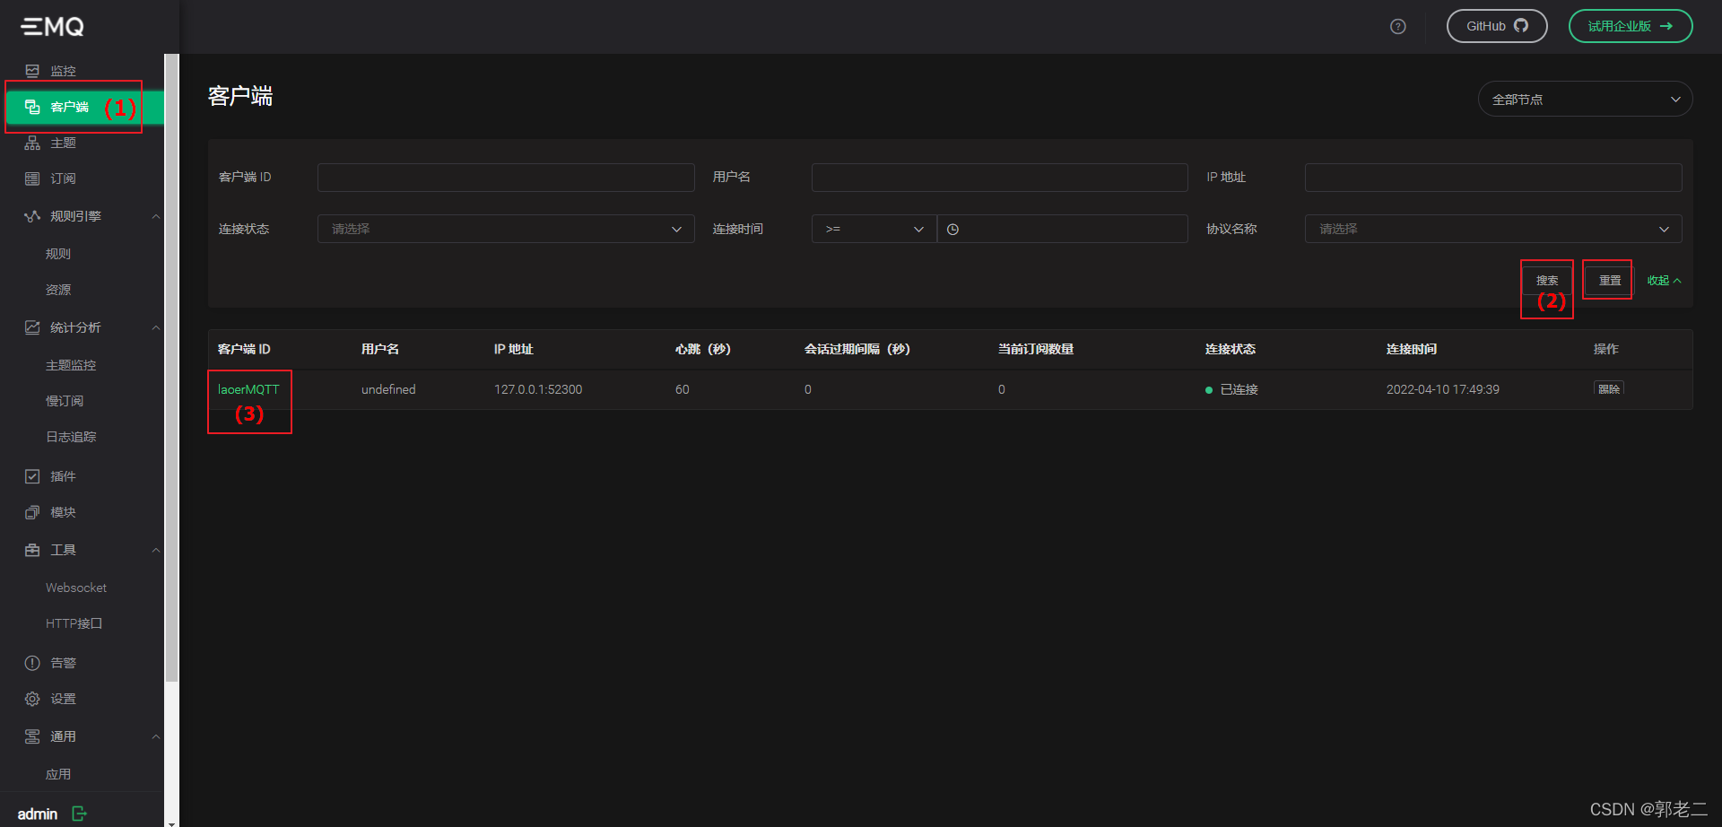1722x827 pixels.
Task: Click connect time 2022-04-10 17:49:39
Action: pyautogui.click(x=1442, y=389)
